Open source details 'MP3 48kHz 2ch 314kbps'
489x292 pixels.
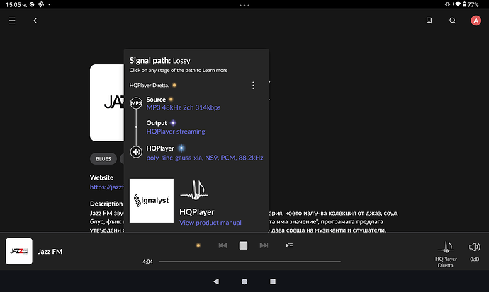[184, 107]
